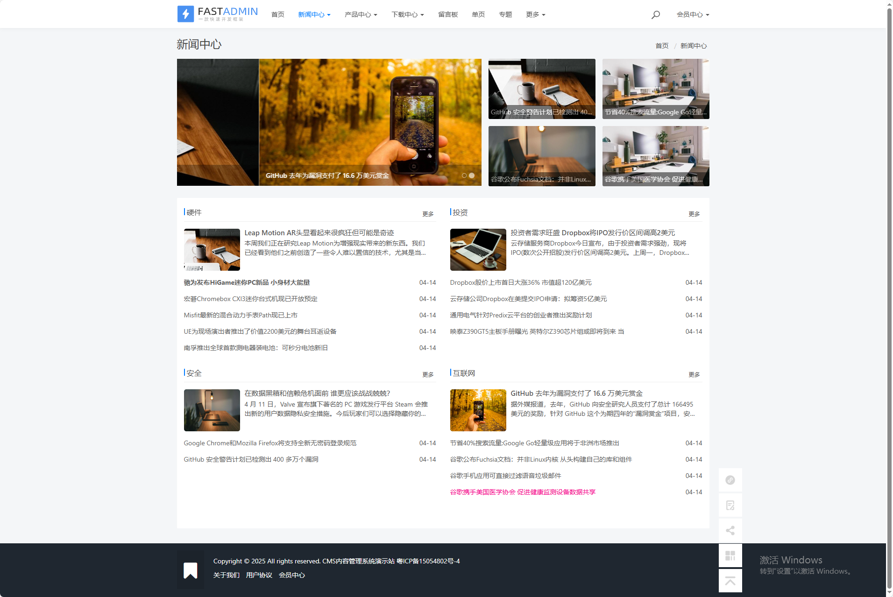Open the GitHub 安全警告计划 thumbnail card
The image size is (893, 597).
[x=542, y=89]
